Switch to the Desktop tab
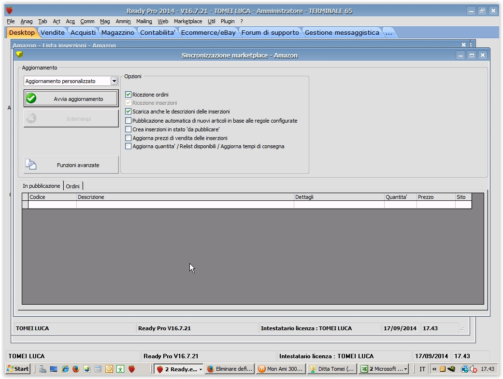This screenshot has height=379, width=503. pyautogui.click(x=22, y=32)
